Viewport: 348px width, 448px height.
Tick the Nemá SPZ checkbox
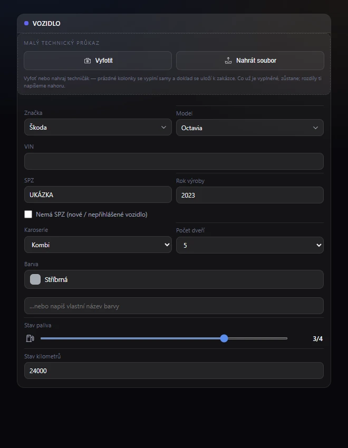(x=28, y=215)
